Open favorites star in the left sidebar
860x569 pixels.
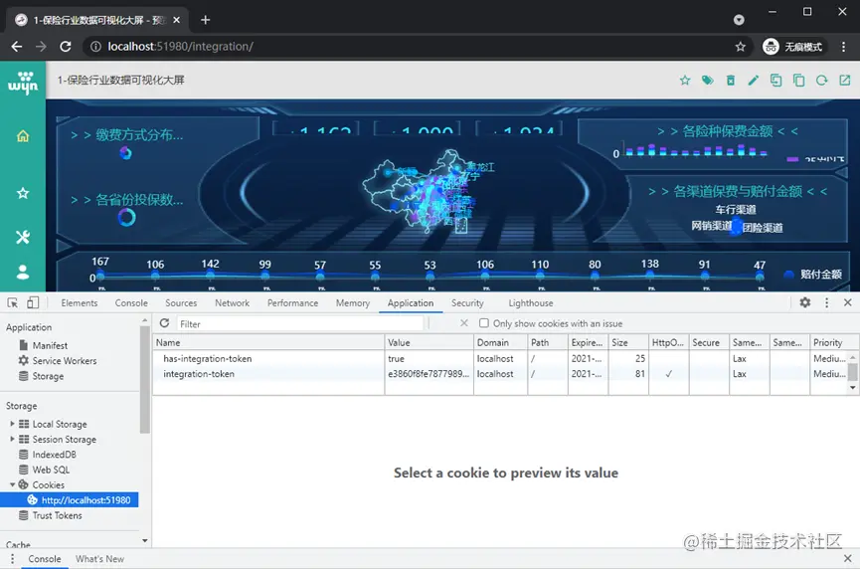tap(23, 193)
